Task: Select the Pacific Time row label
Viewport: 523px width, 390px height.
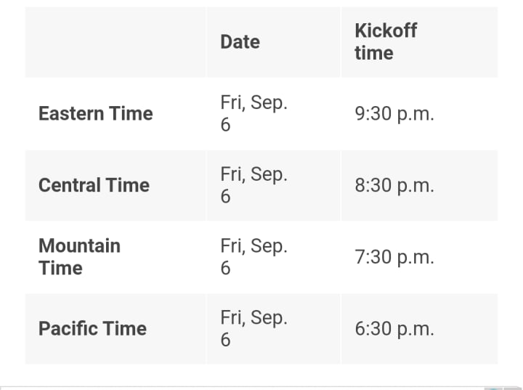Action: 92,328
